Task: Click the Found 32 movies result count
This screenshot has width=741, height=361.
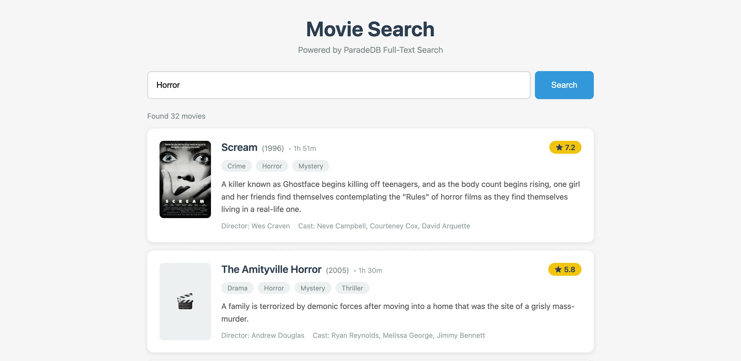Action: 176,116
